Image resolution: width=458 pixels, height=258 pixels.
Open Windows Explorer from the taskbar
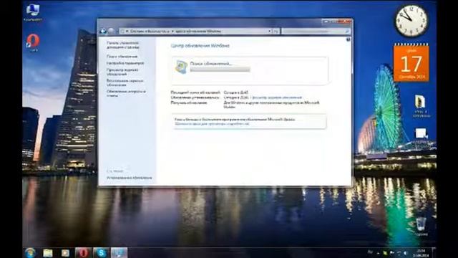(48, 253)
